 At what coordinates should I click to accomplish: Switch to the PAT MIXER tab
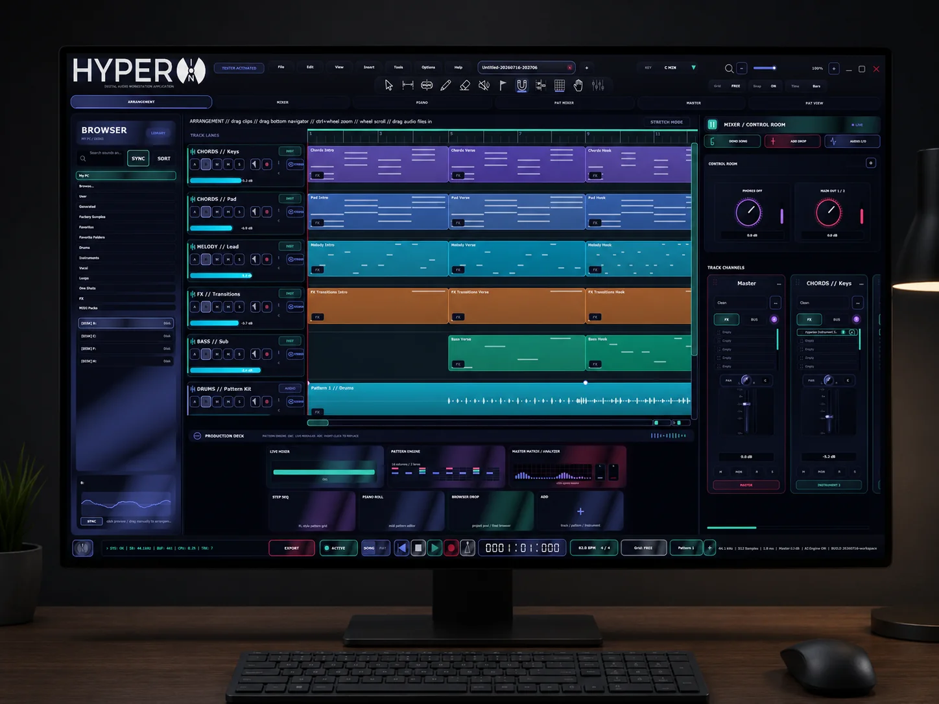click(564, 102)
